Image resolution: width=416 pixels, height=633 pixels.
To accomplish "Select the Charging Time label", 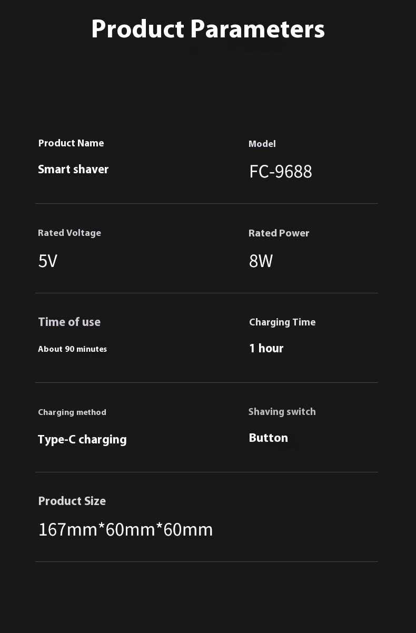I will tap(282, 322).
